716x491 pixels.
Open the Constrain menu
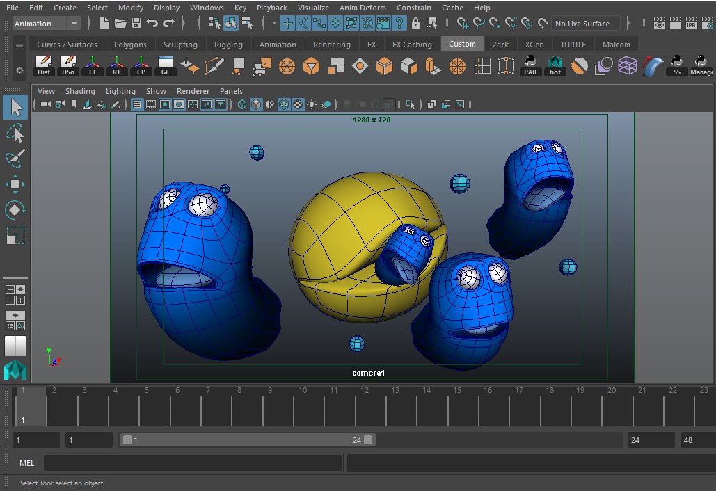[414, 7]
